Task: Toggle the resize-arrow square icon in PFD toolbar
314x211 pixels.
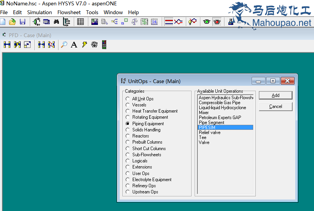Action: click(27, 44)
